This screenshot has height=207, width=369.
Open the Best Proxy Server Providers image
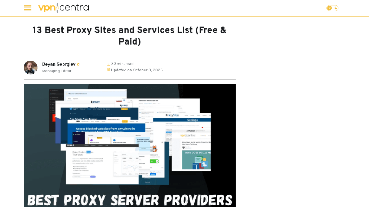[x=130, y=146]
